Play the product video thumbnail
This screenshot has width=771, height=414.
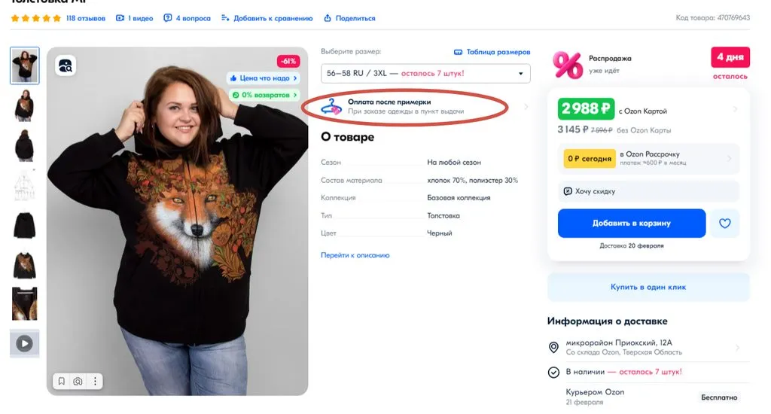pos(24,343)
